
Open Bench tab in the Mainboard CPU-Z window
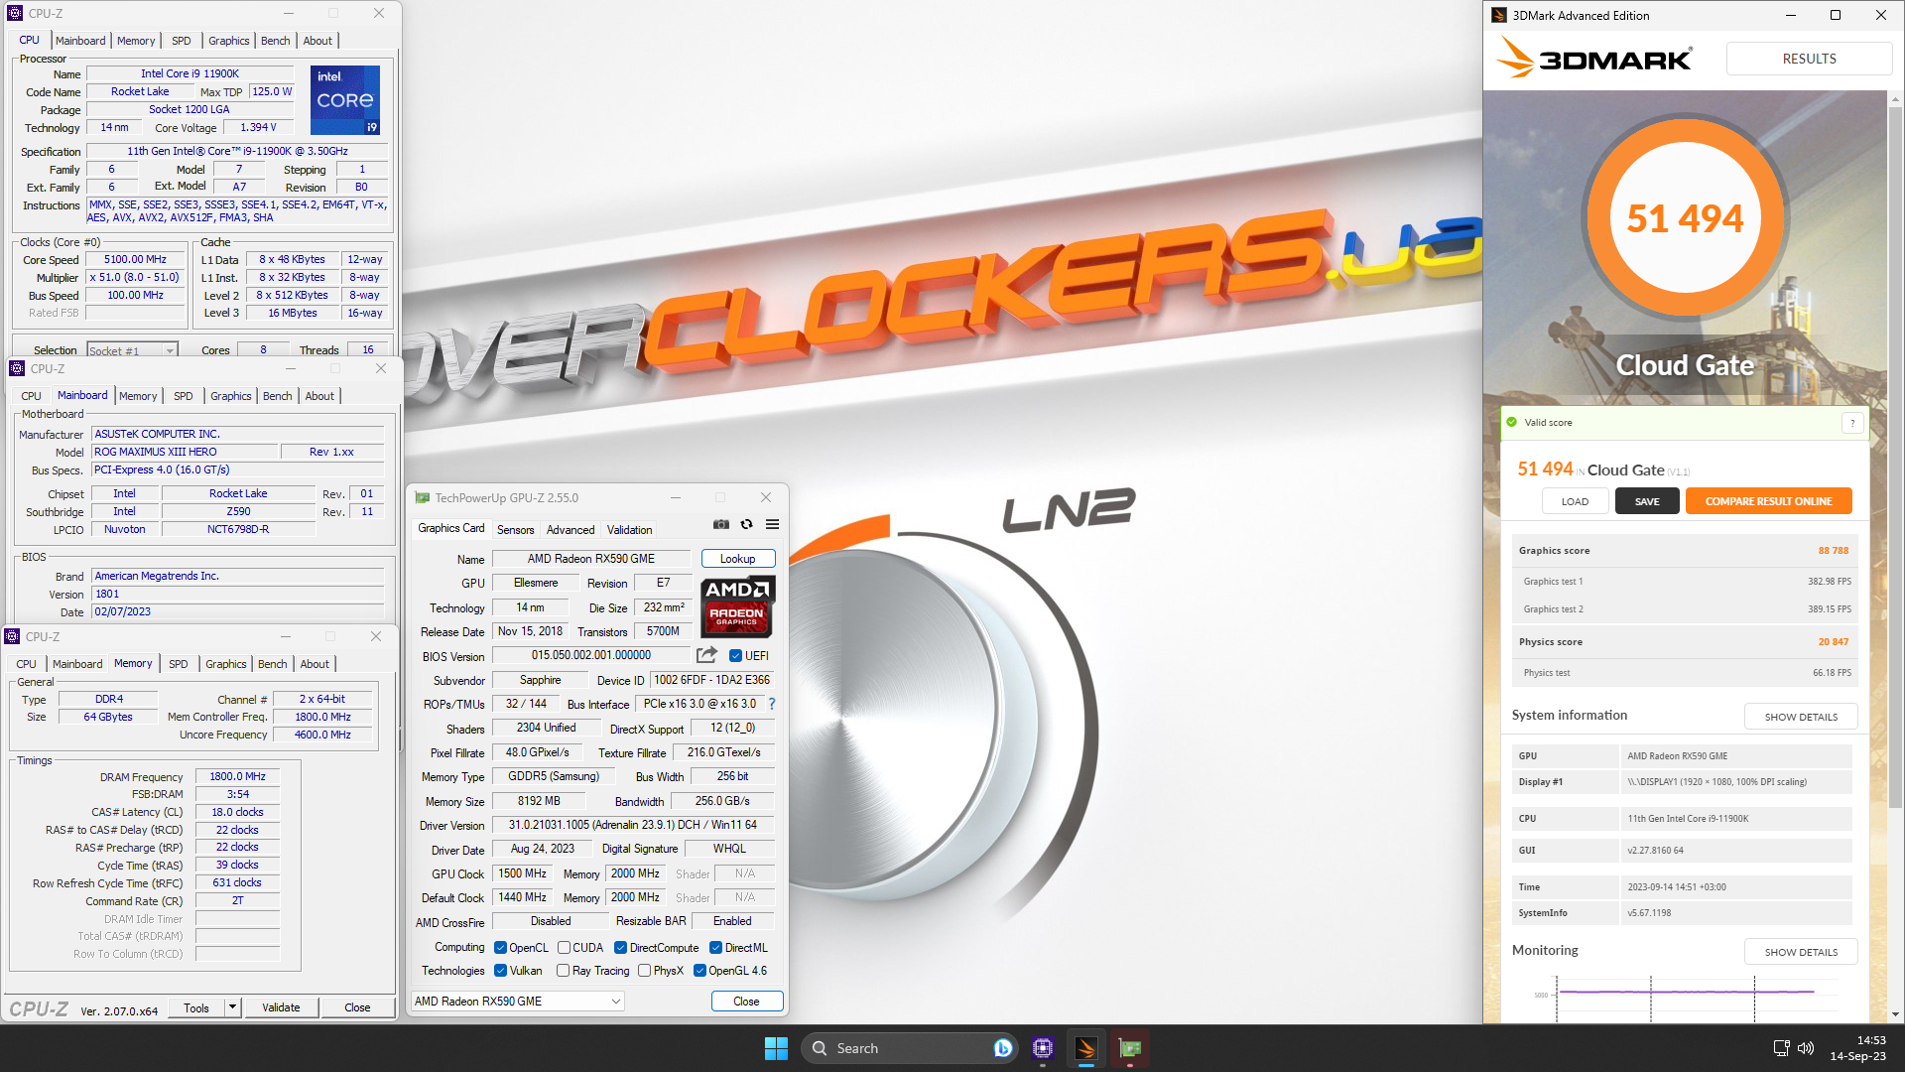pyautogui.click(x=278, y=396)
